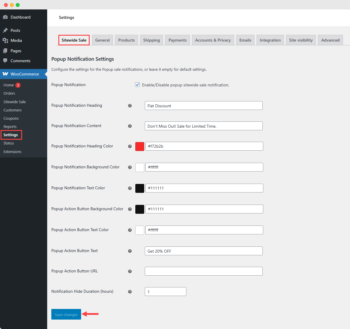Open Pages in the sidebar

pyautogui.click(x=16, y=51)
